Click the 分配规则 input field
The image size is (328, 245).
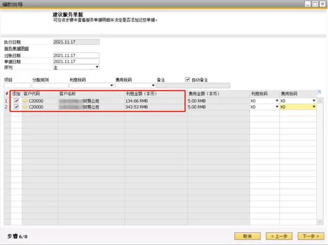click(50, 86)
